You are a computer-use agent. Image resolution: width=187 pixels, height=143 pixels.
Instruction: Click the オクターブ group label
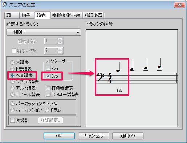[x=56, y=61]
